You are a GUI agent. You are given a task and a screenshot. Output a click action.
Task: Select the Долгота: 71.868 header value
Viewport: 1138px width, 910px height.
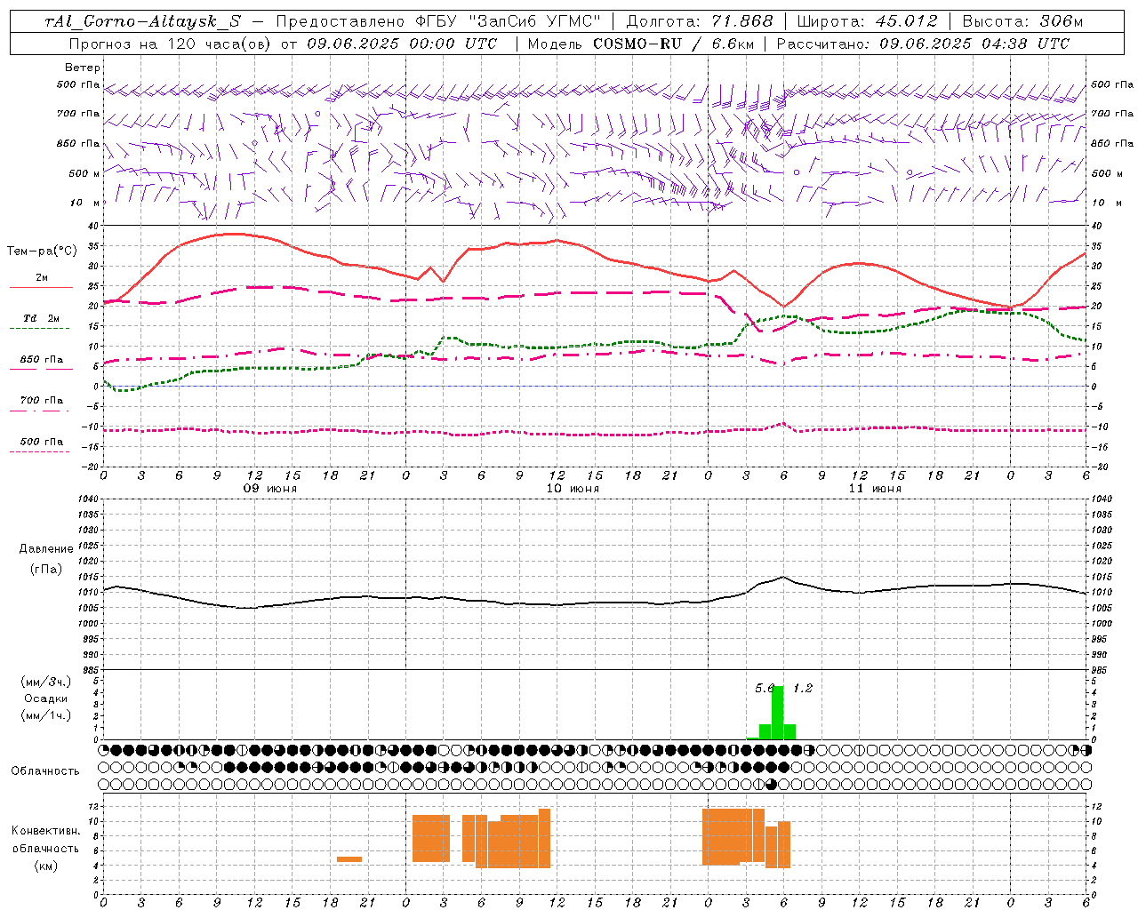[700, 21]
